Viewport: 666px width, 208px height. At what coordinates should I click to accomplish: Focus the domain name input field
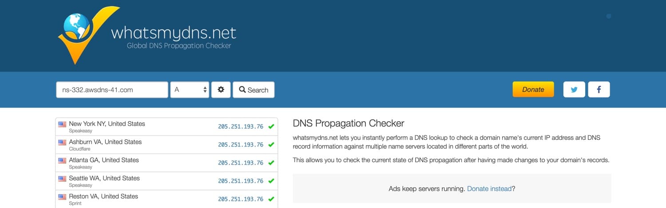(x=112, y=90)
